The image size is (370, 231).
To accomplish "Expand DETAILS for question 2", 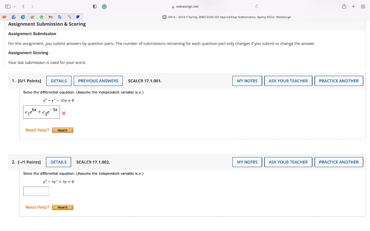I will (58, 162).
